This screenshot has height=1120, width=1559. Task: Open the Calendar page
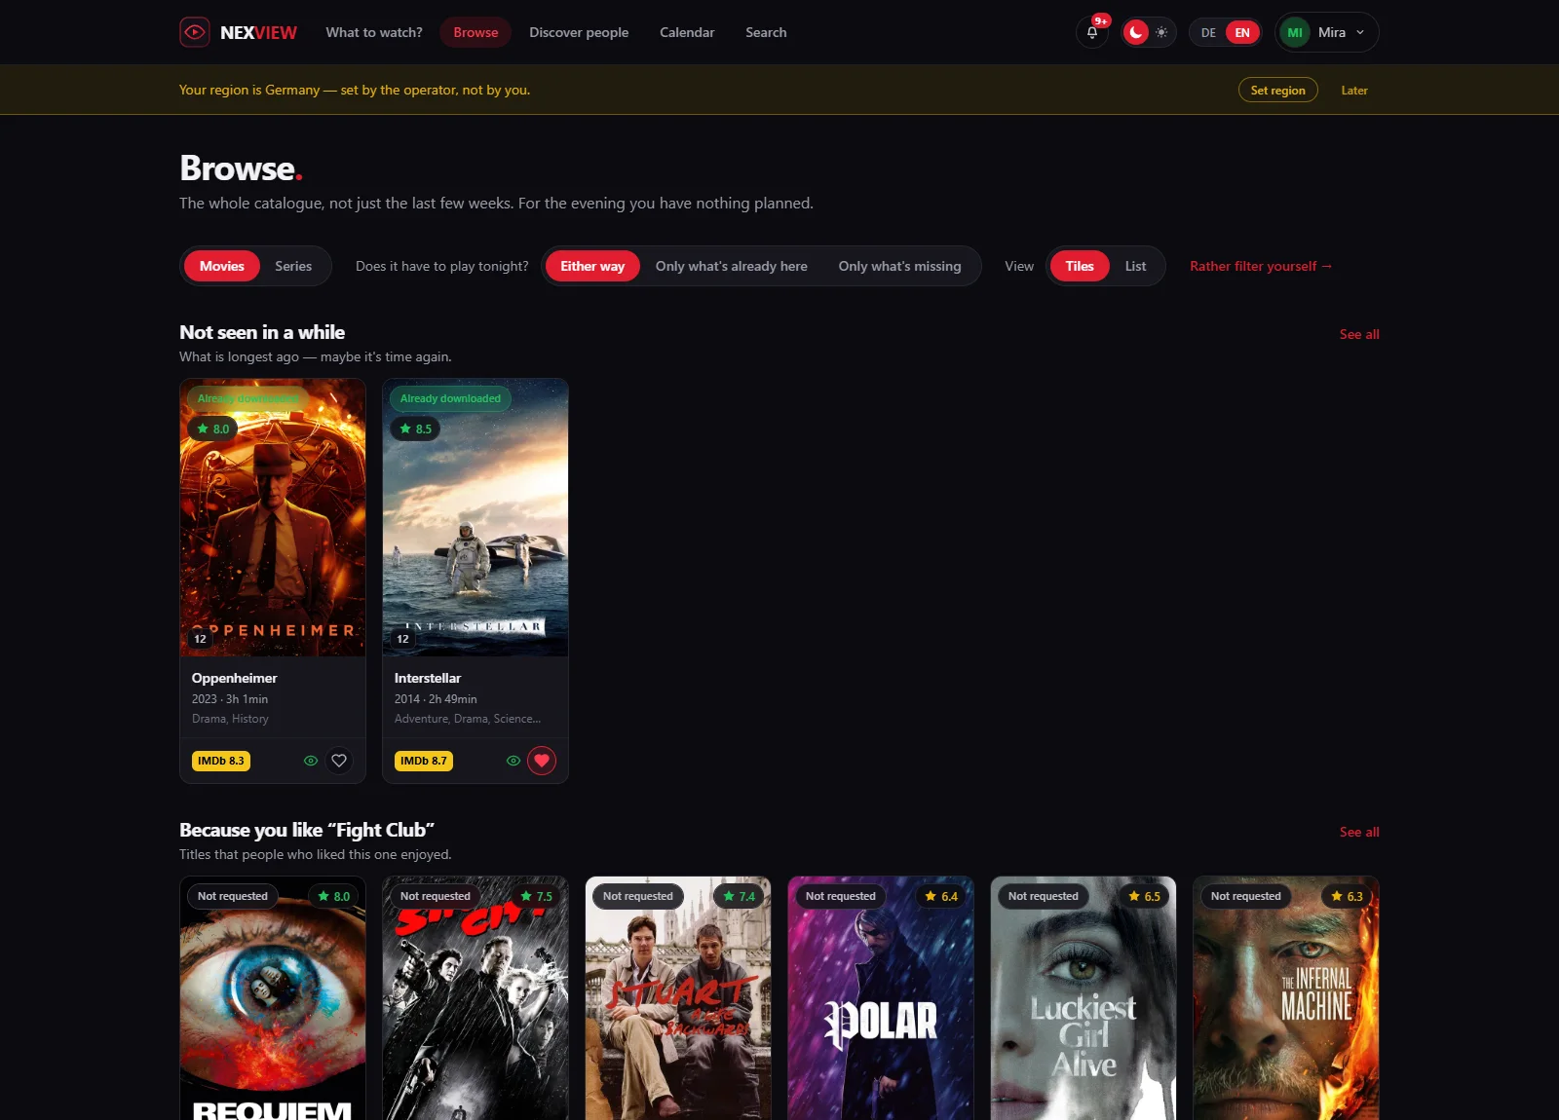coord(687,32)
